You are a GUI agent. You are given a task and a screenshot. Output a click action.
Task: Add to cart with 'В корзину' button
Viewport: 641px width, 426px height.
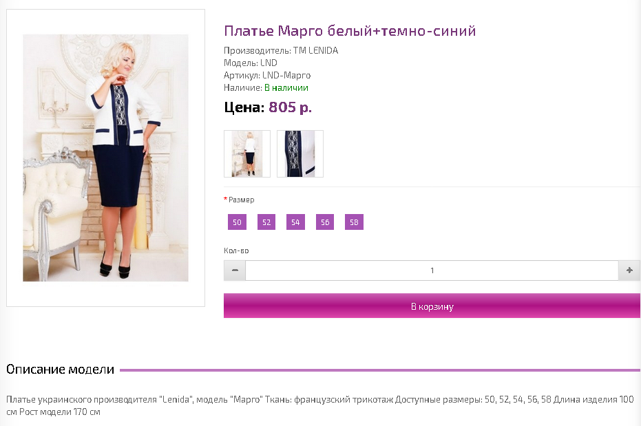432,306
